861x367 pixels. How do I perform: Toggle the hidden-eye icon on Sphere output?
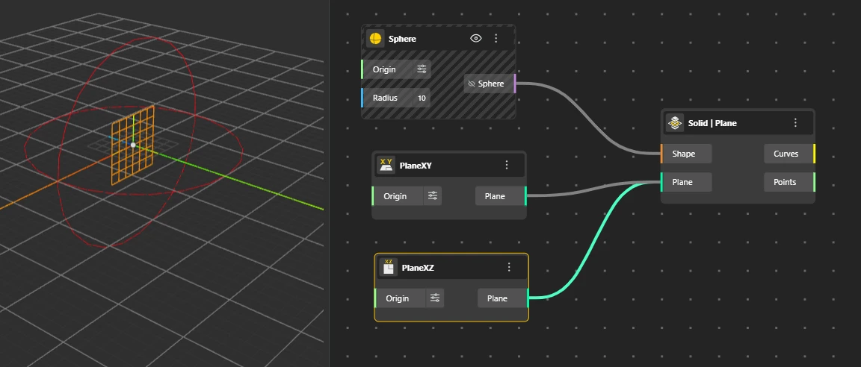point(471,84)
